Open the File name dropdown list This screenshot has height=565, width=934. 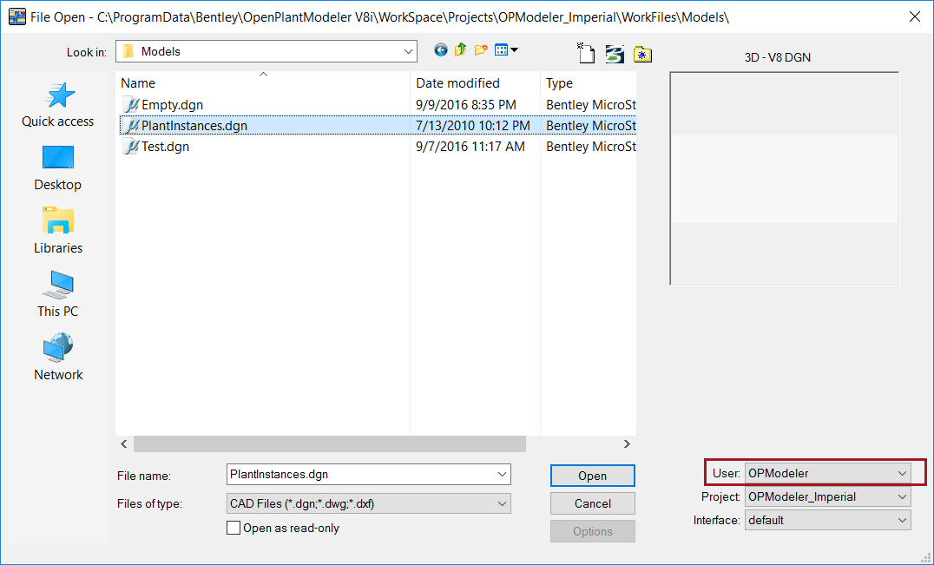pos(502,475)
